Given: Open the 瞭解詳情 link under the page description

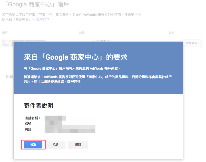Looking at the screenshot, I should coord(43,19).
